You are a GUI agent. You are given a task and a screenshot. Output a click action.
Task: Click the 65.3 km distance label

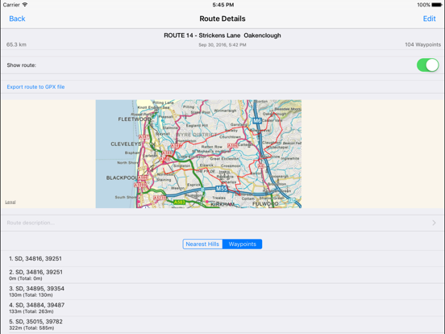(16, 44)
